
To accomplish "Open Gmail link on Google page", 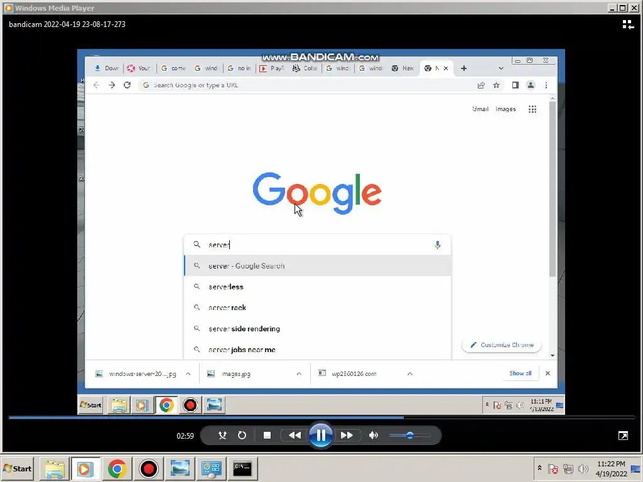I will [x=480, y=109].
